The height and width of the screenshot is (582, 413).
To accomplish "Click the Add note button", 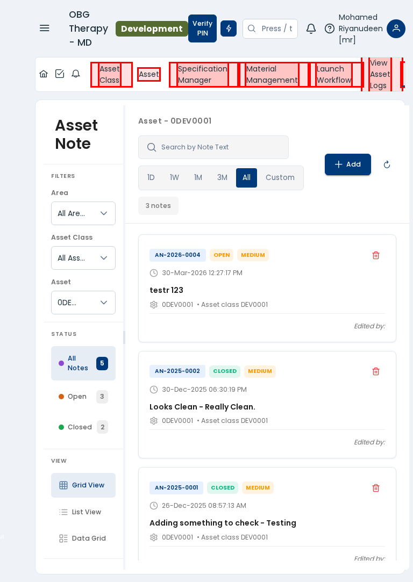I will (347, 164).
